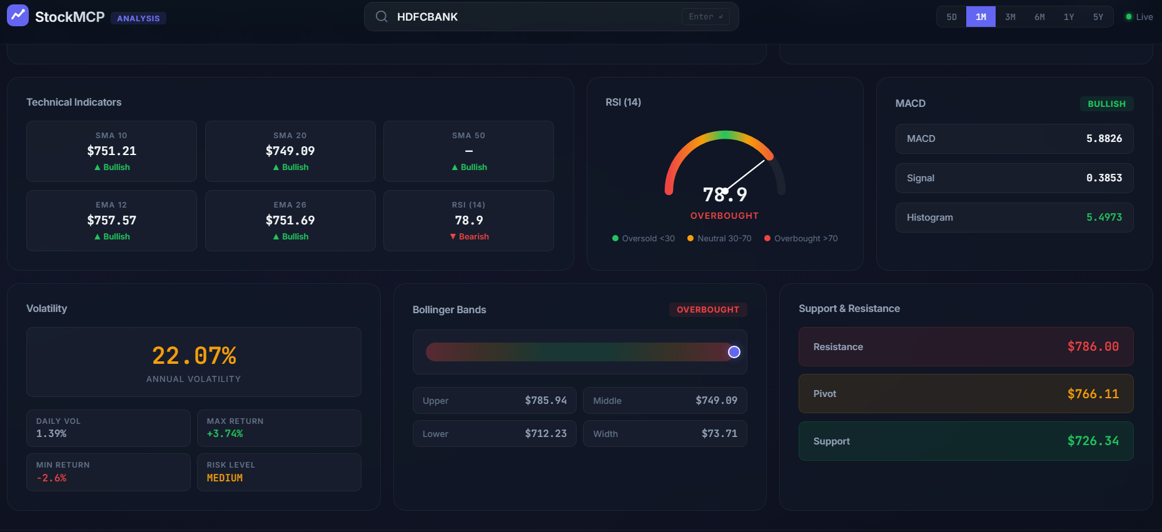Screen dimensions: 1162x532
Task: Click the Daily Vol 1.39% cell
Action: (x=108, y=428)
